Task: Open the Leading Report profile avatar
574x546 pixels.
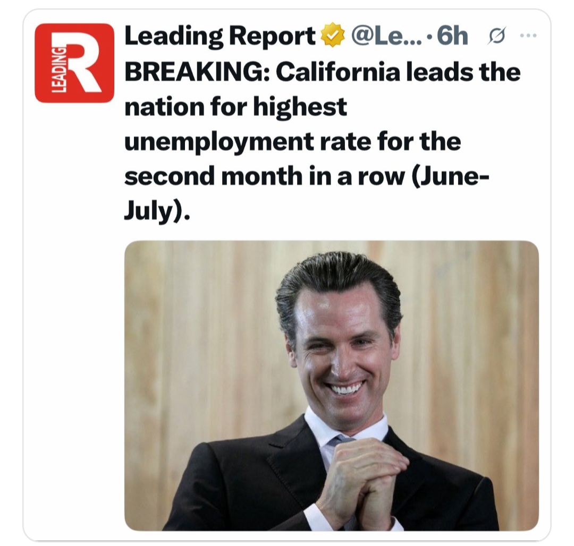Action: coord(74,63)
